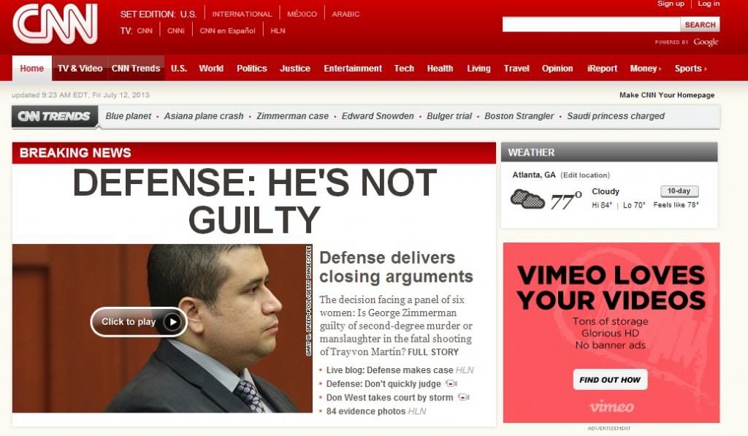Click the Log in link

709,4
